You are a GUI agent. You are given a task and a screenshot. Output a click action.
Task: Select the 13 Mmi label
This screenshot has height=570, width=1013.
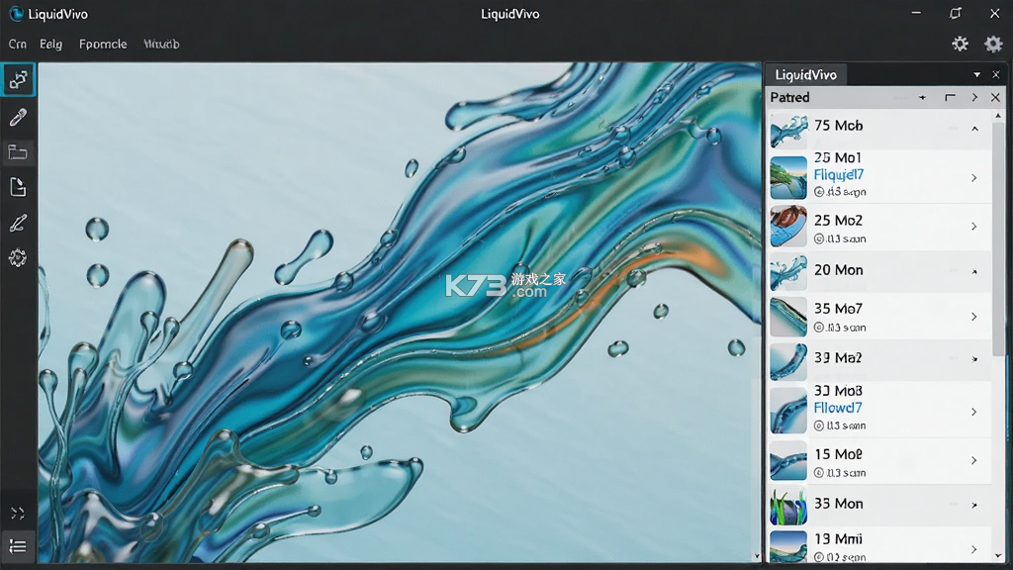click(x=839, y=539)
